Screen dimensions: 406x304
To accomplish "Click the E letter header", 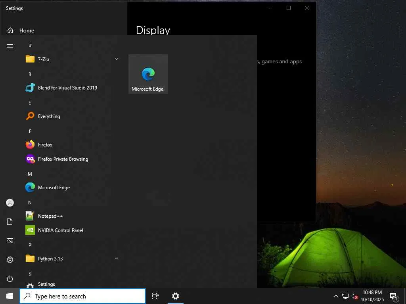I will pos(30,103).
